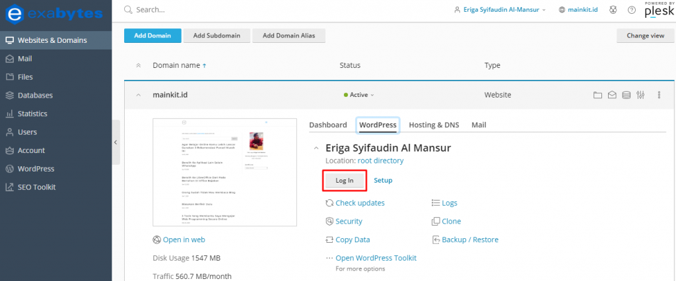The image size is (676, 281).
Task: Click the website preview thumbnail
Action: click(224, 172)
